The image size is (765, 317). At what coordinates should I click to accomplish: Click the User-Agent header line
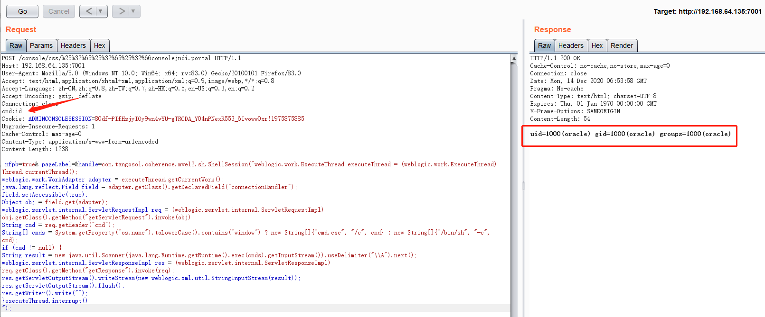click(x=151, y=73)
